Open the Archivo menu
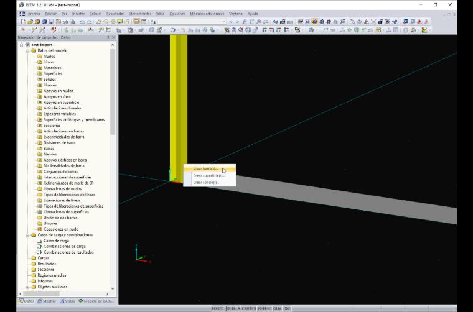 [x=34, y=14]
